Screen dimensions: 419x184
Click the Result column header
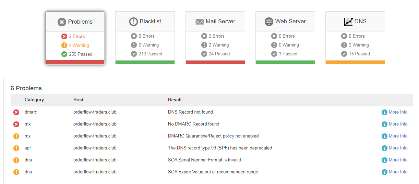(175, 100)
